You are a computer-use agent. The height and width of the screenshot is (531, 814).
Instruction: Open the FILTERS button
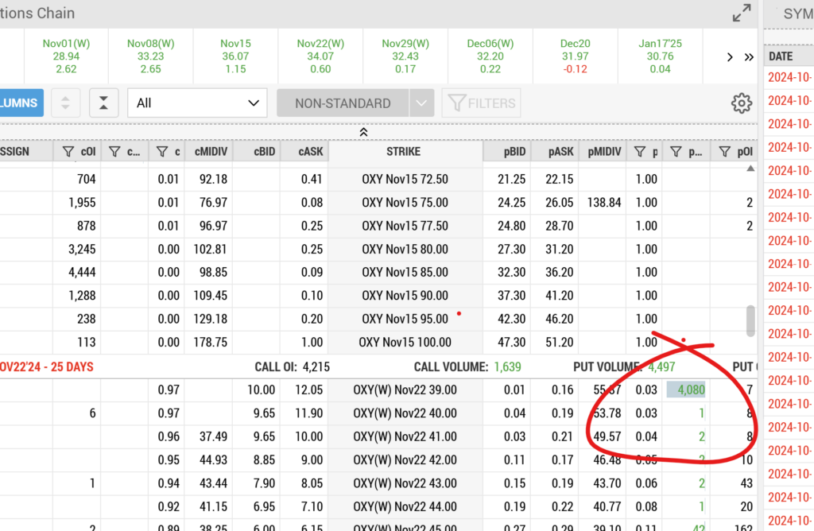481,103
